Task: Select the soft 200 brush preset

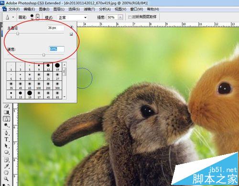Action: [x=48, y=85]
